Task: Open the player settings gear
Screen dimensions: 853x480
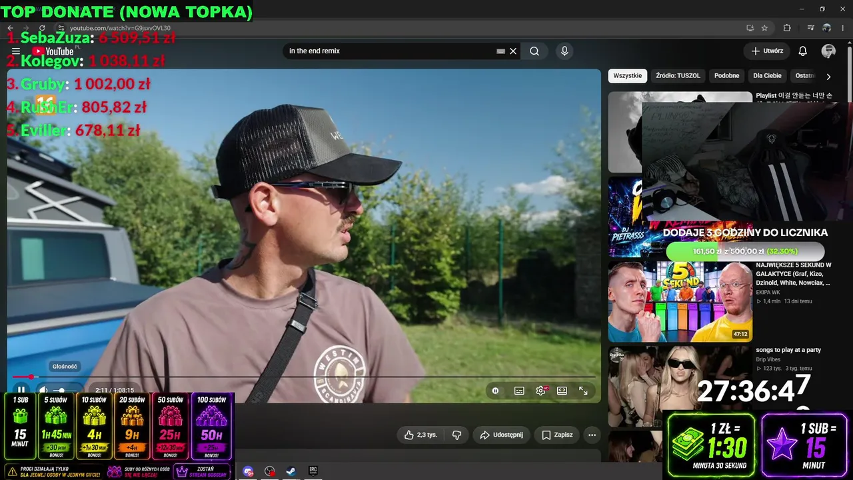Action: [540, 391]
